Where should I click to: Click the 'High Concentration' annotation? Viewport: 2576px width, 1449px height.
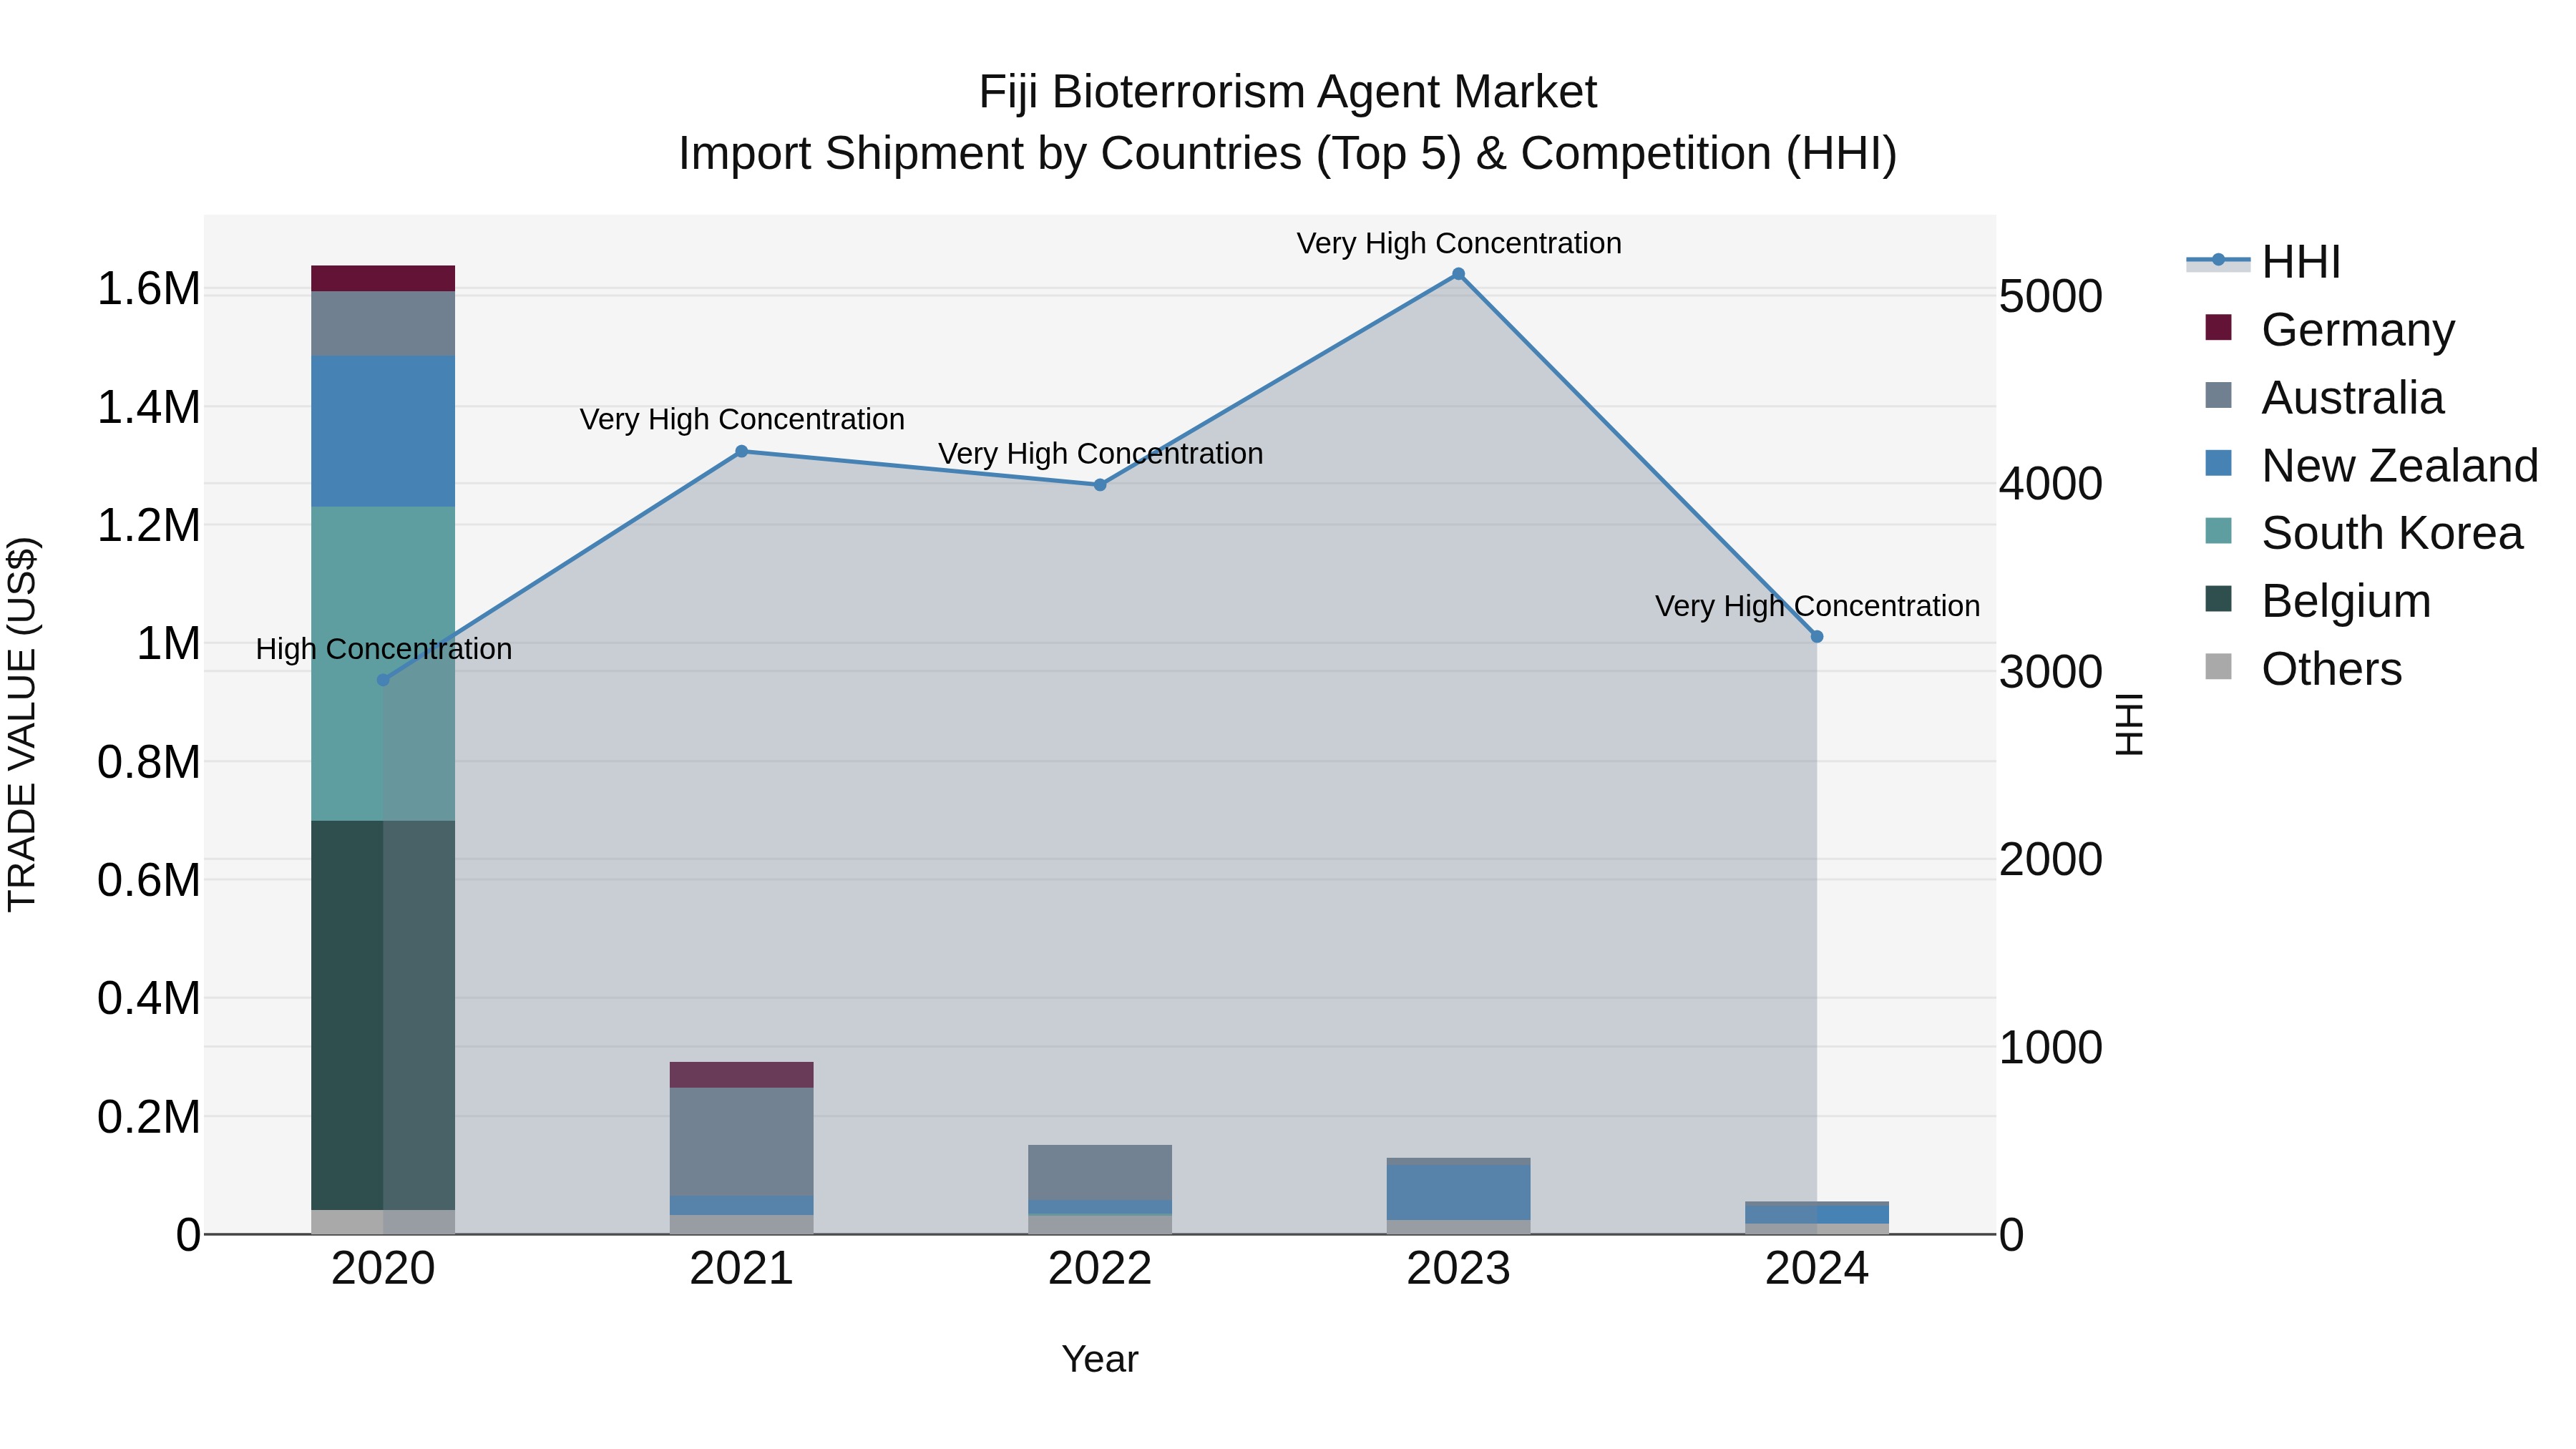(383, 649)
